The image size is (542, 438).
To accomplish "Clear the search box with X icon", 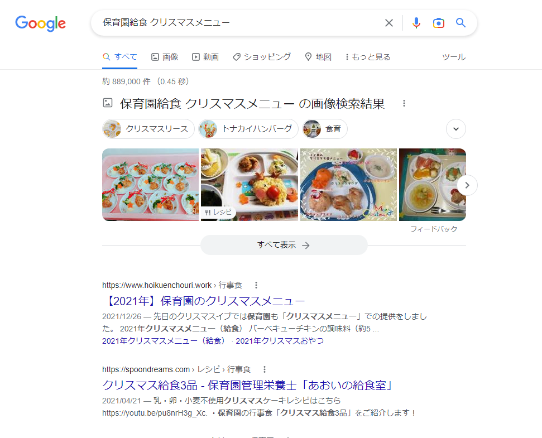I will point(389,23).
